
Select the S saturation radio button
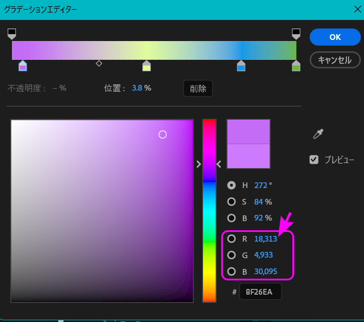point(231,201)
